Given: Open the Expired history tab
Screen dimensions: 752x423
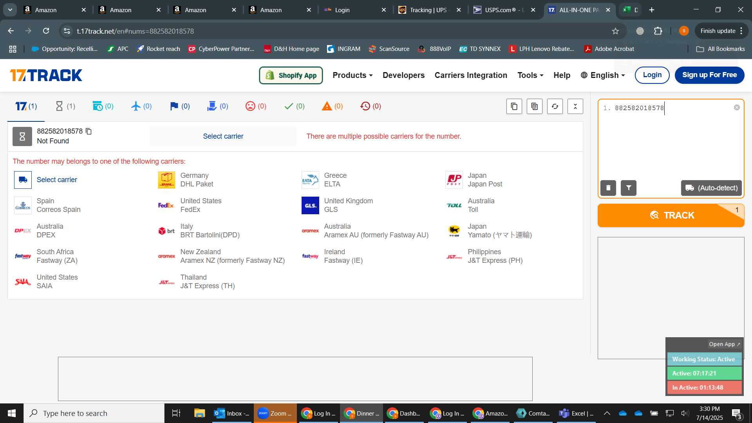Looking at the screenshot, I should (x=371, y=106).
